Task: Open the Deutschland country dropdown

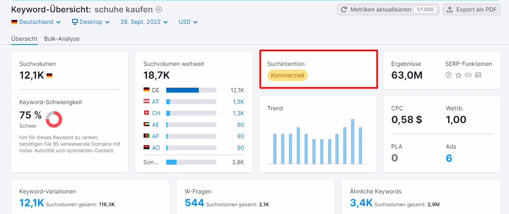Action: click(36, 22)
